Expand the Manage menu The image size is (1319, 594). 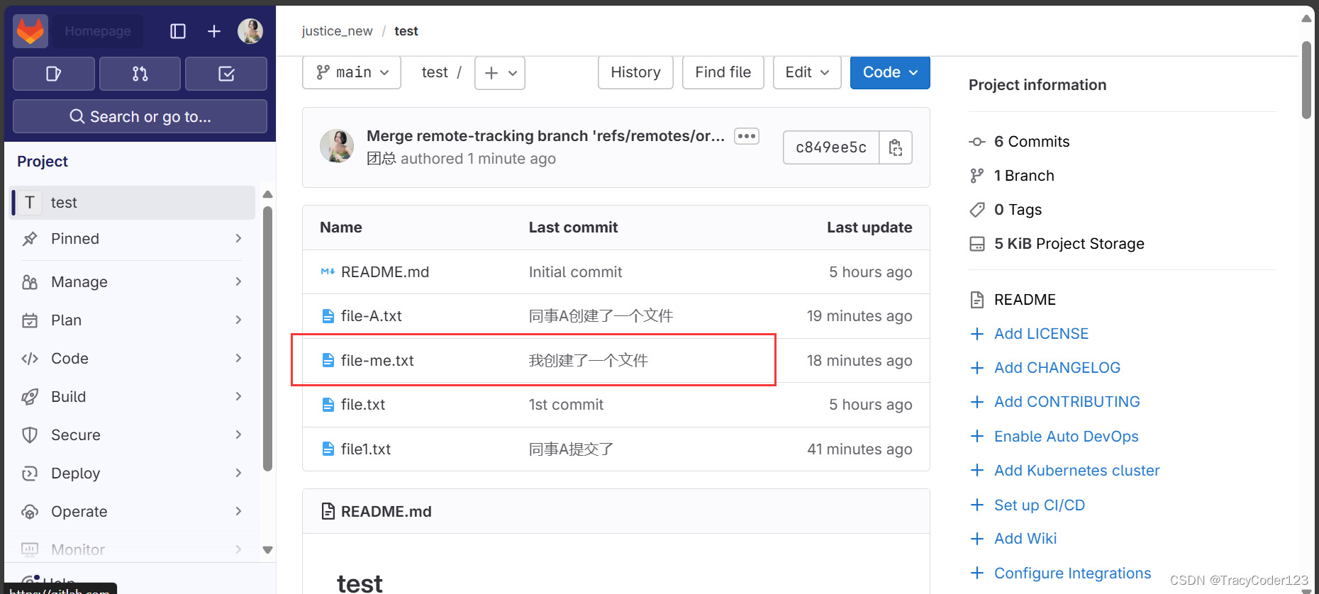click(x=133, y=282)
